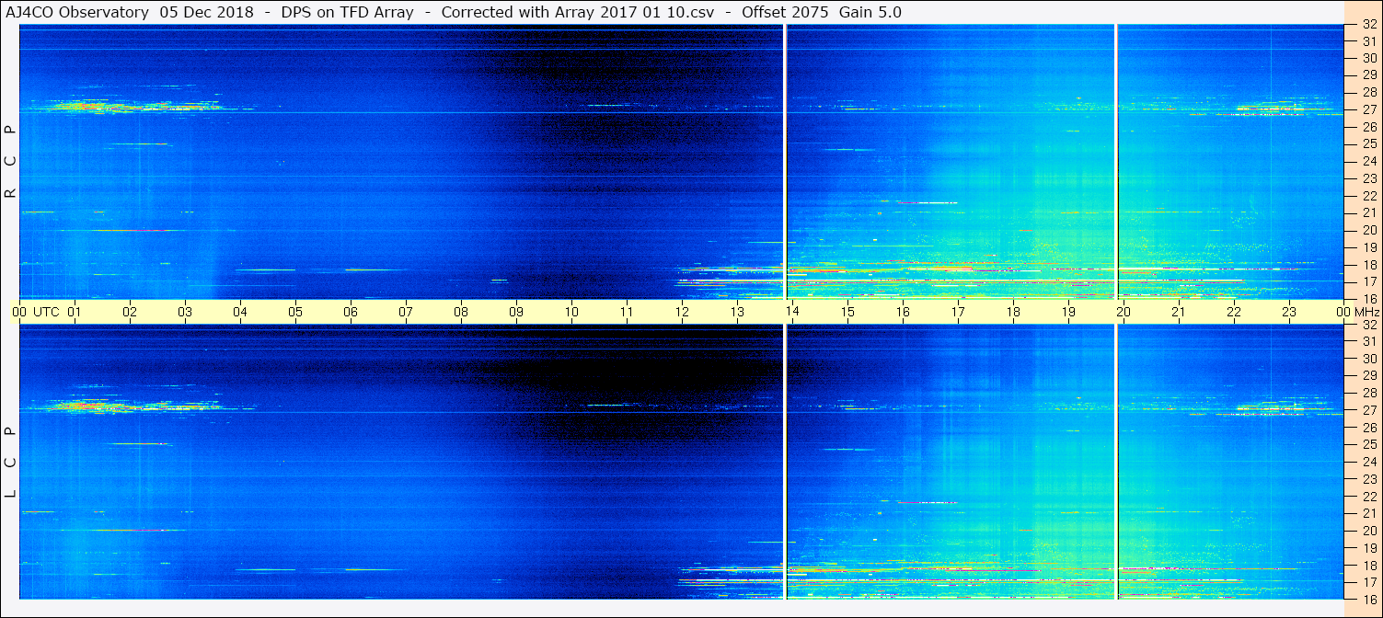Select the 22 MHz tick of the RCP panel

click(x=1369, y=196)
